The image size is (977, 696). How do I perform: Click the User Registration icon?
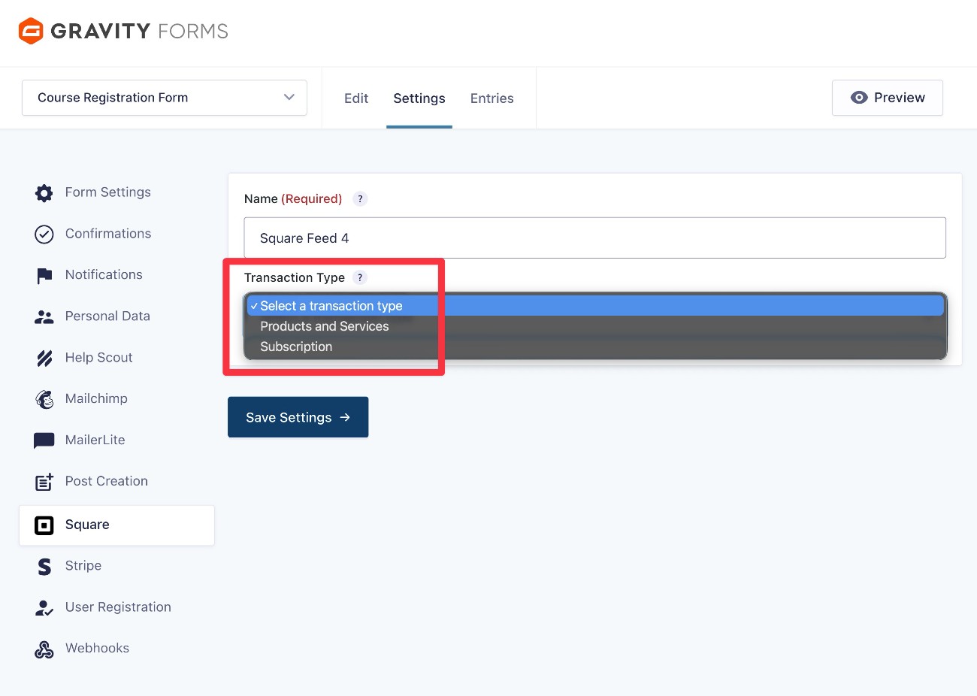point(44,607)
